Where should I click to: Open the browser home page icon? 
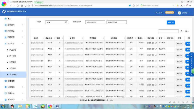(x=22, y=6)
